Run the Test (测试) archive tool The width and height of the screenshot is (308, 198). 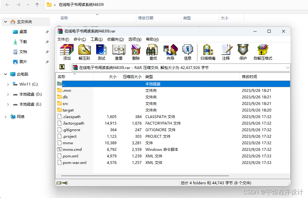click(x=101, y=52)
